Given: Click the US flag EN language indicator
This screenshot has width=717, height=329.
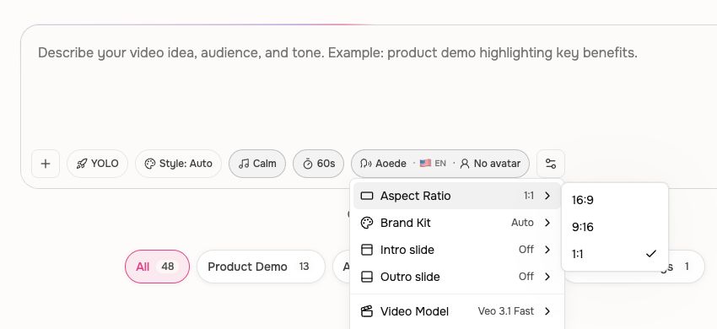Looking at the screenshot, I should (433, 164).
